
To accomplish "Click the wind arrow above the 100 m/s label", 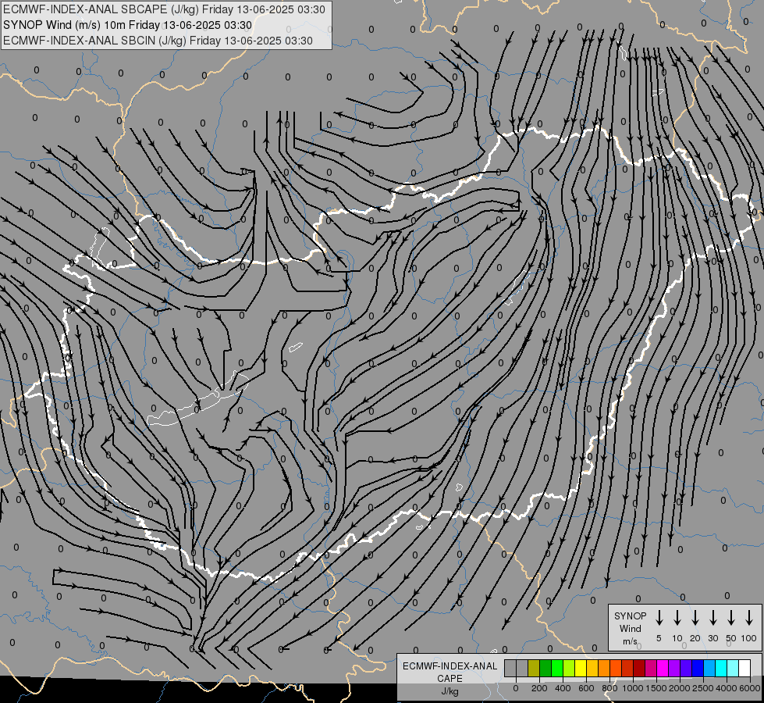I will [x=749, y=618].
